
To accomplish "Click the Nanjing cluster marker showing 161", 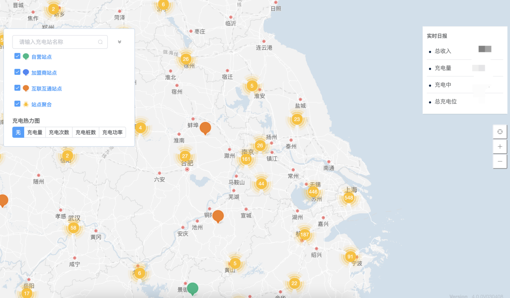I will pyautogui.click(x=246, y=159).
